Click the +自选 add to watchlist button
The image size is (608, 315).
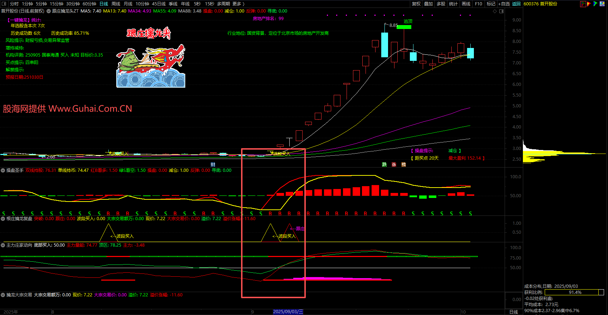click(504, 4)
